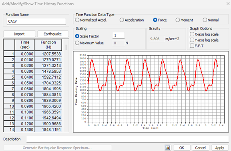Select function value 1704.3325
Image resolution: width=231 pixels, height=151 pixels.
click(x=48, y=83)
